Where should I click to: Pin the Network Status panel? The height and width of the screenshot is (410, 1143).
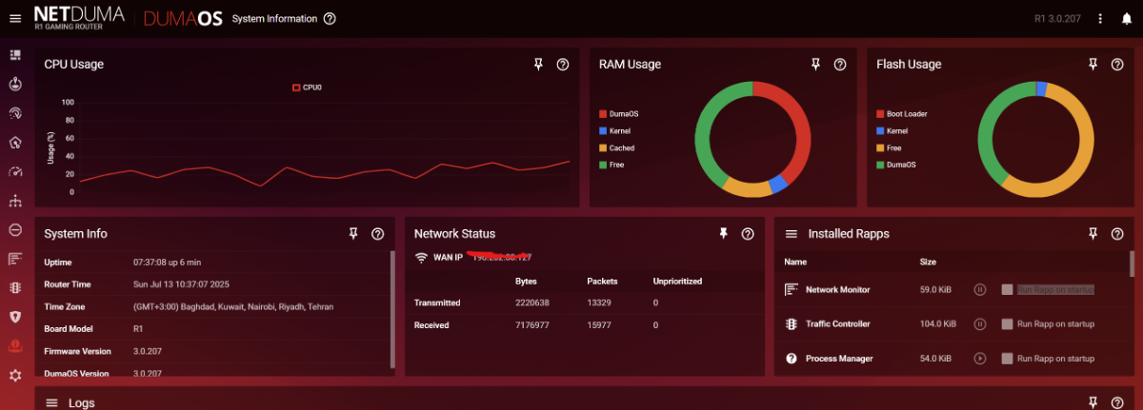[723, 233]
